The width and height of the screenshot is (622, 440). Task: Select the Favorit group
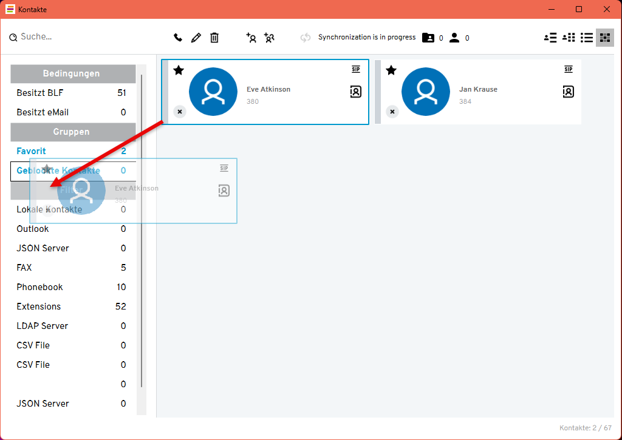tap(32, 151)
